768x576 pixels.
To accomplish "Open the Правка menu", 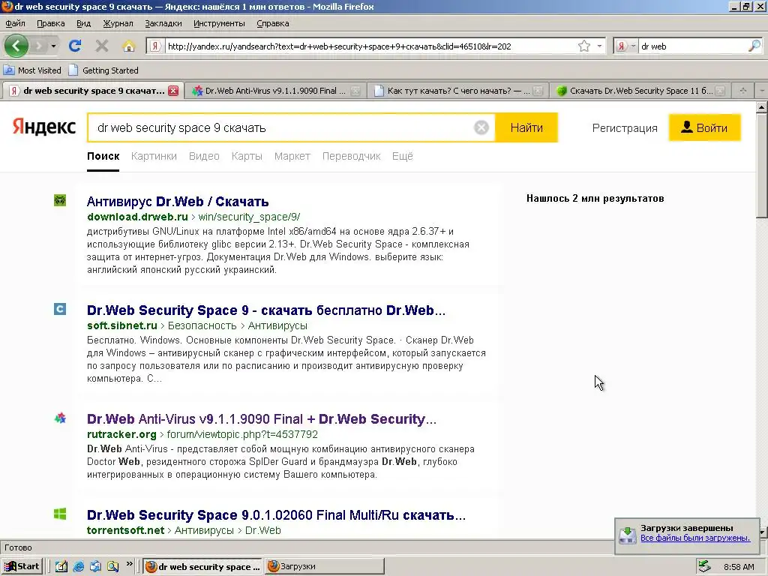I will pos(50,23).
